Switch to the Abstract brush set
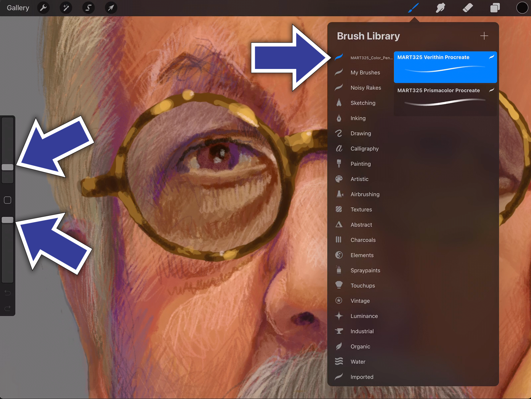 363,225
